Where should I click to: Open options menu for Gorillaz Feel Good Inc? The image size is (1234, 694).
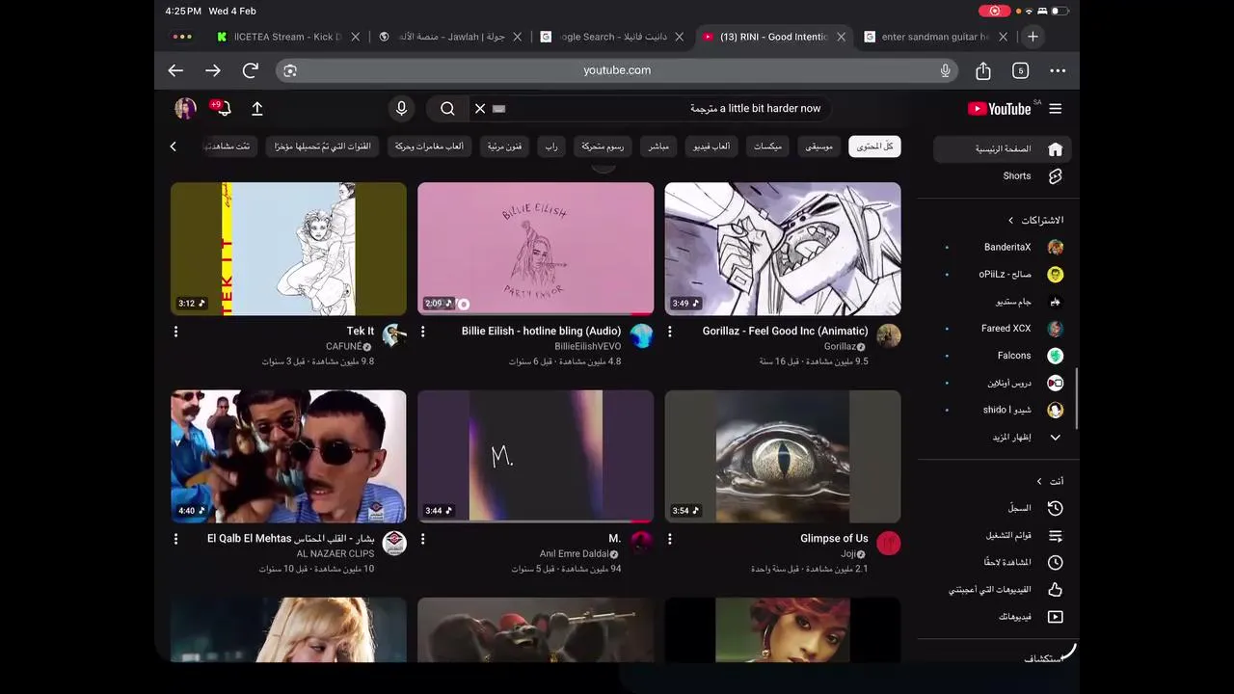click(669, 332)
